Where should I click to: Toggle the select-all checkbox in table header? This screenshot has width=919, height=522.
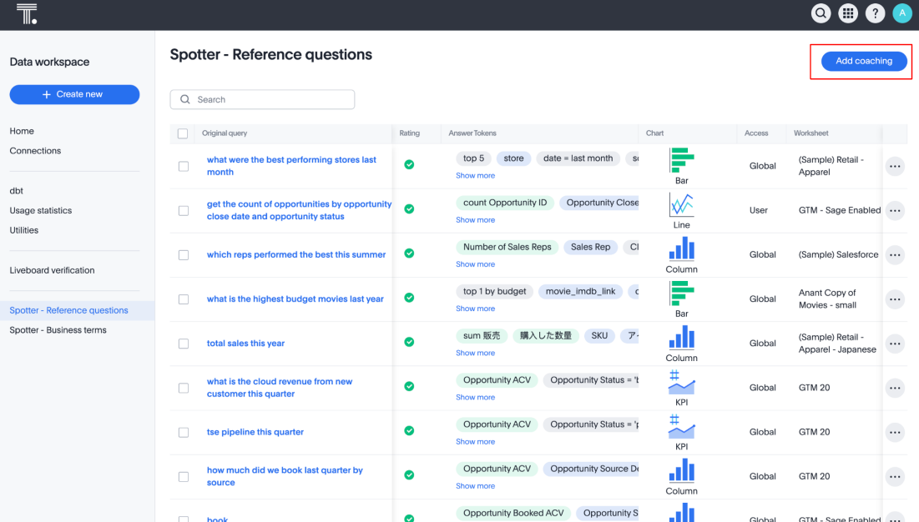pyautogui.click(x=183, y=133)
